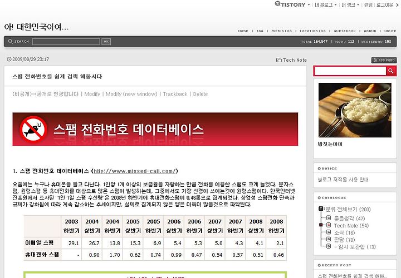Click the icon beside 임시 보관함
This screenshot has height=278, width=401.
pyautogui.click(x=329, y=246)
